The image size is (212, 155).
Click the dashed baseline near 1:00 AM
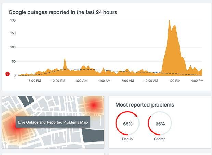tap(81, 69)
